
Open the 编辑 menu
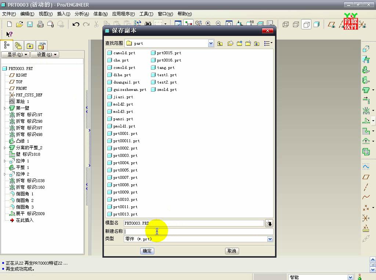click(27, 14)
